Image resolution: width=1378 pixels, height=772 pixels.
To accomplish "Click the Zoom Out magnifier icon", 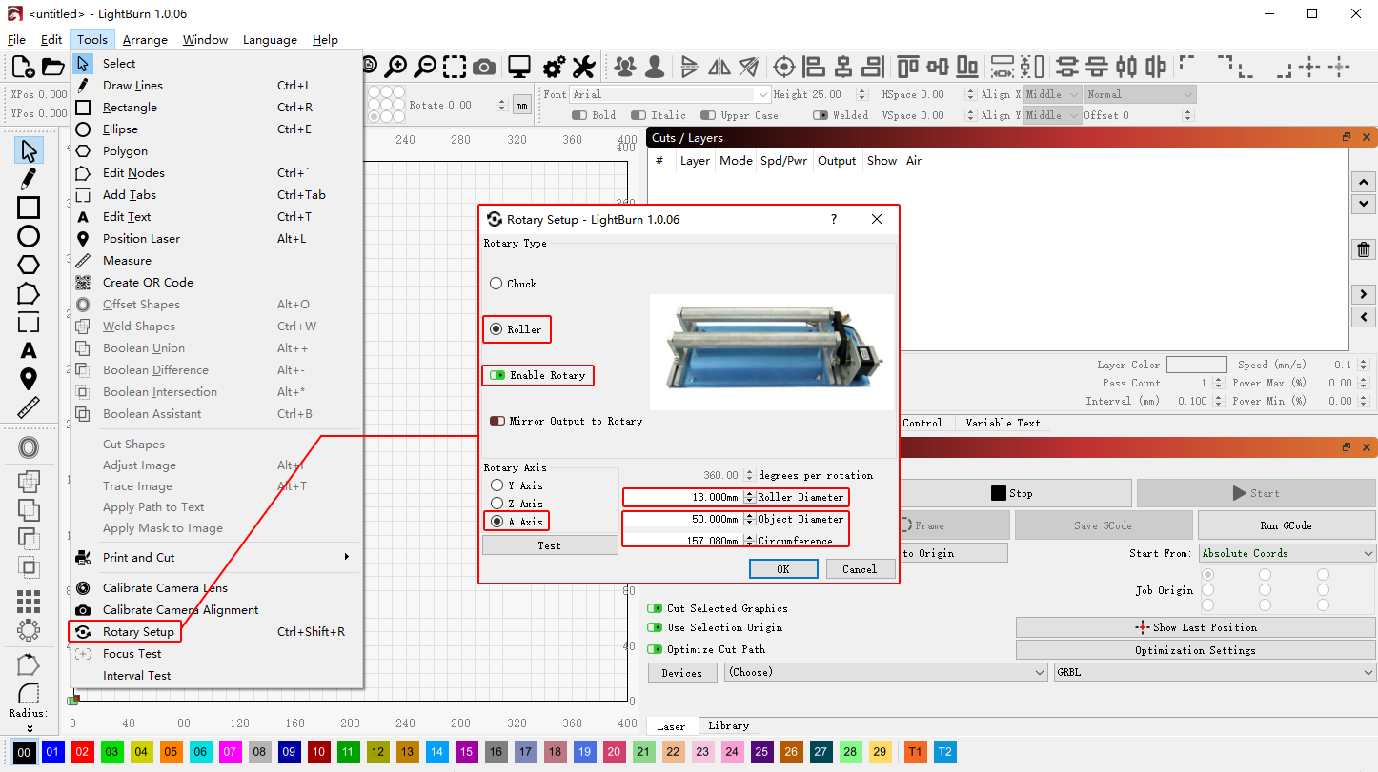I will (425, 67).
